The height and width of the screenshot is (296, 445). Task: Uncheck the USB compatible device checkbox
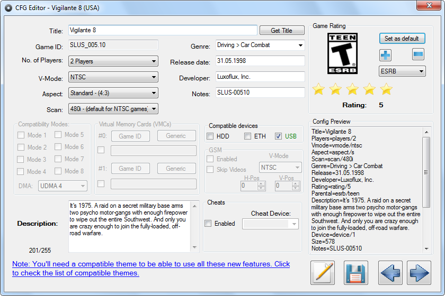[x=278, y=136]
